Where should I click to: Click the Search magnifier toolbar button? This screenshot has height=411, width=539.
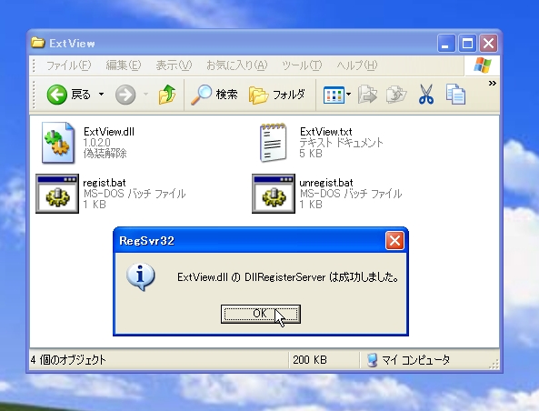(x=215, y=95)
